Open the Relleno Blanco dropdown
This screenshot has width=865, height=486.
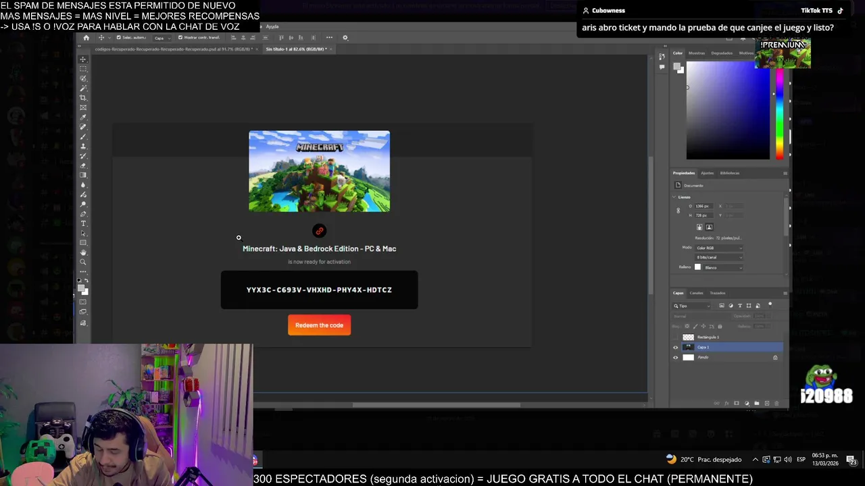click(723, 267)
